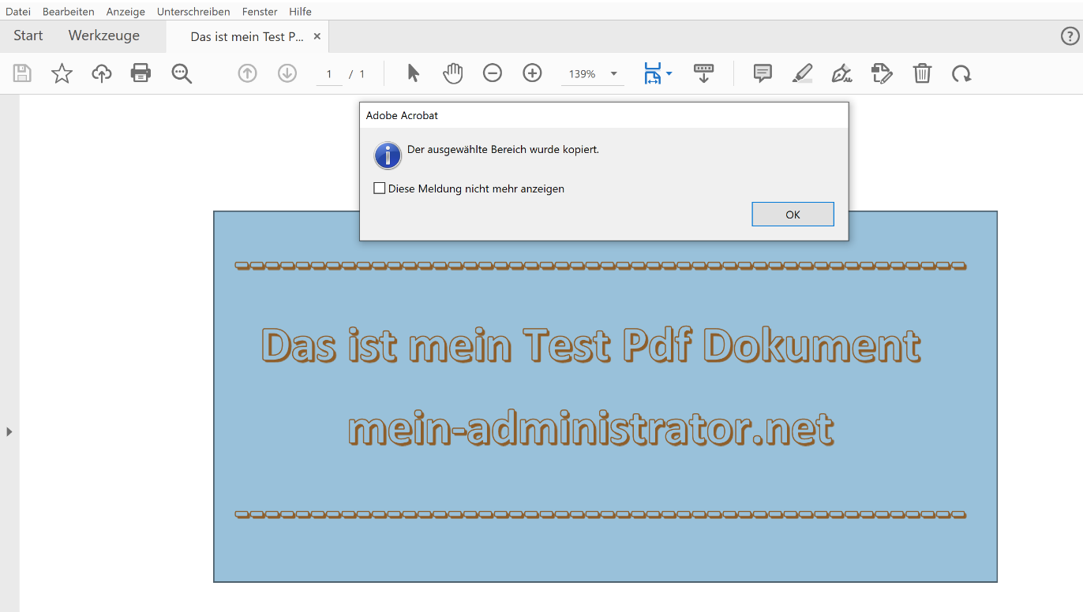Click the keyboard scroll mode icon
This screenshot has width=1083, height=612.
pos(703,73)
